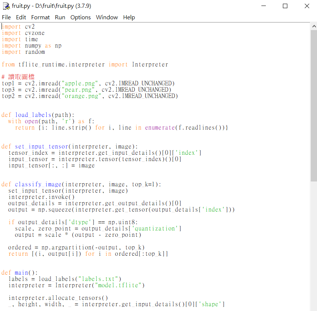Click the "labels.txt" string
Image resolution: width=317 pixels, height=311 pixels.
click(x=98, y=279)
